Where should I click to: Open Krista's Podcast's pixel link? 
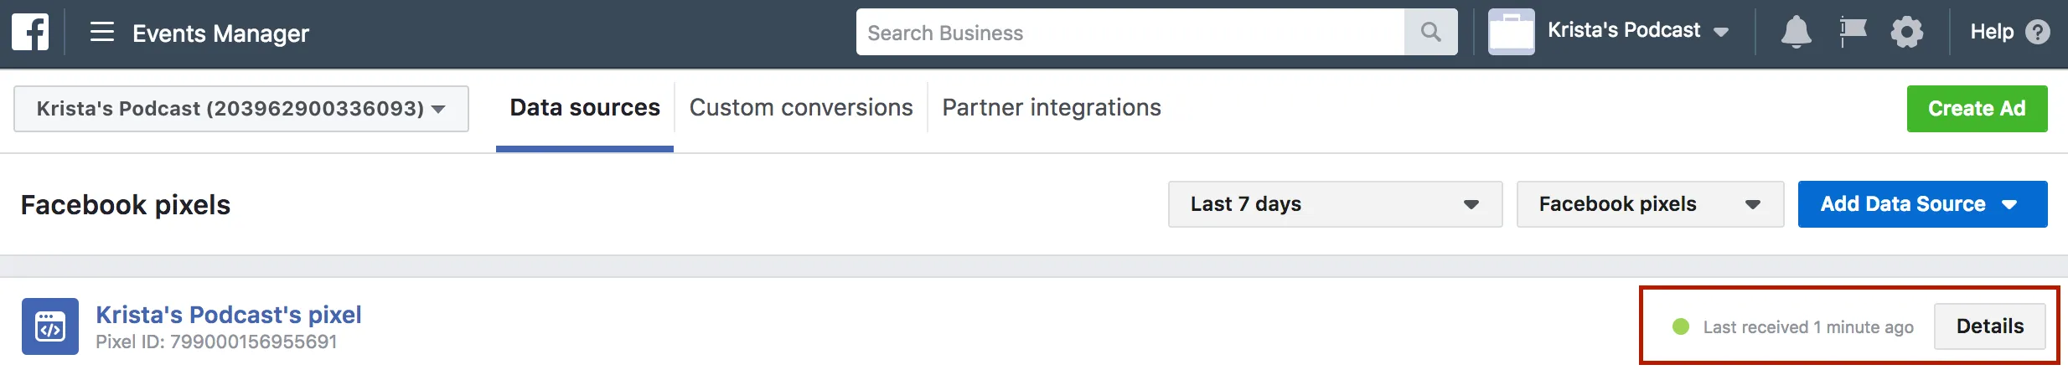coord(229,315)
